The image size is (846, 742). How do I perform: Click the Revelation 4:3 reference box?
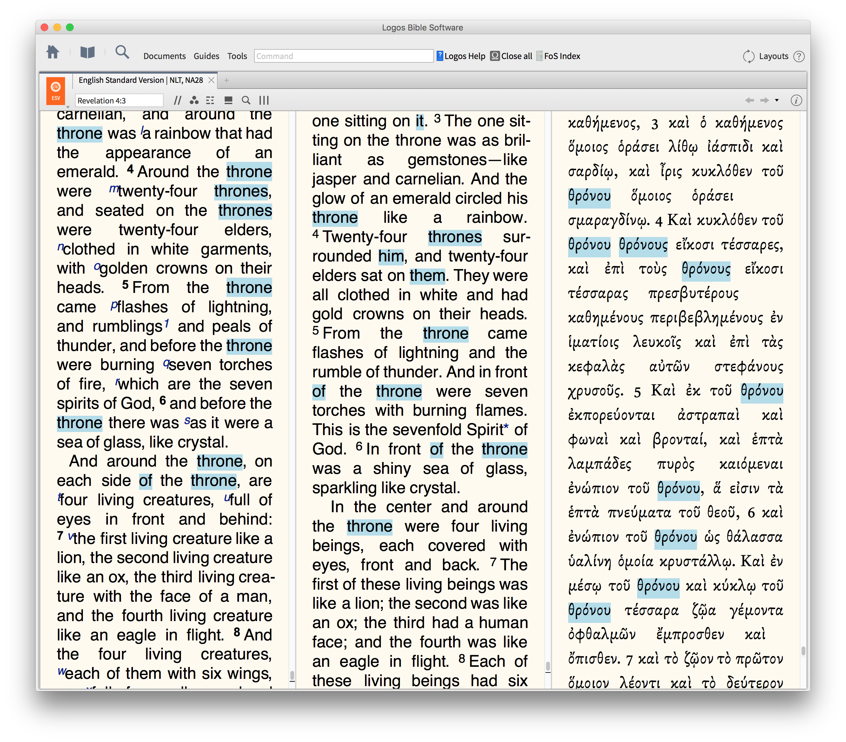coord(119,101)
